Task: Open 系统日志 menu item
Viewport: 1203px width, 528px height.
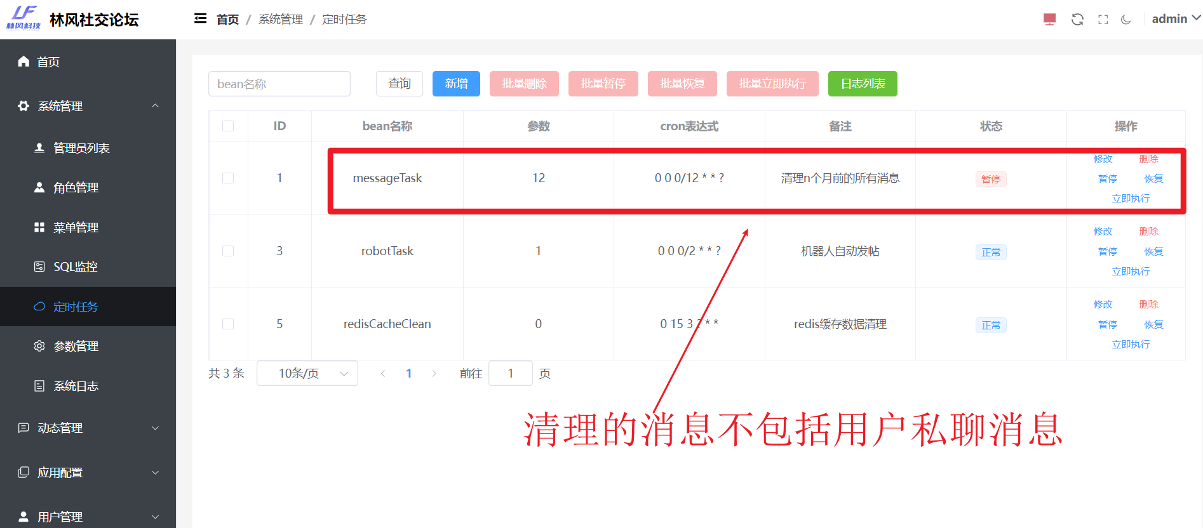Action: [x=88, y=386]
